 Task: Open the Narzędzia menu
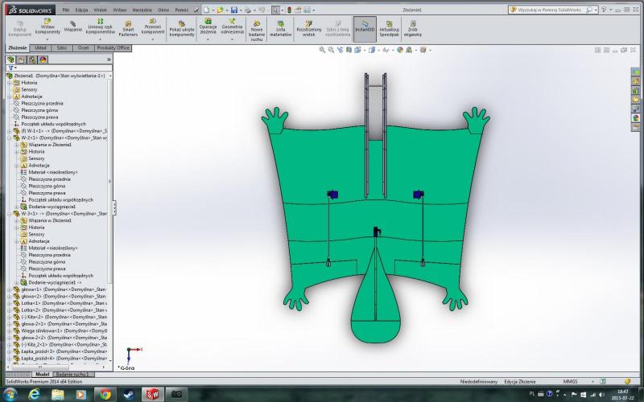click(141, 8)
